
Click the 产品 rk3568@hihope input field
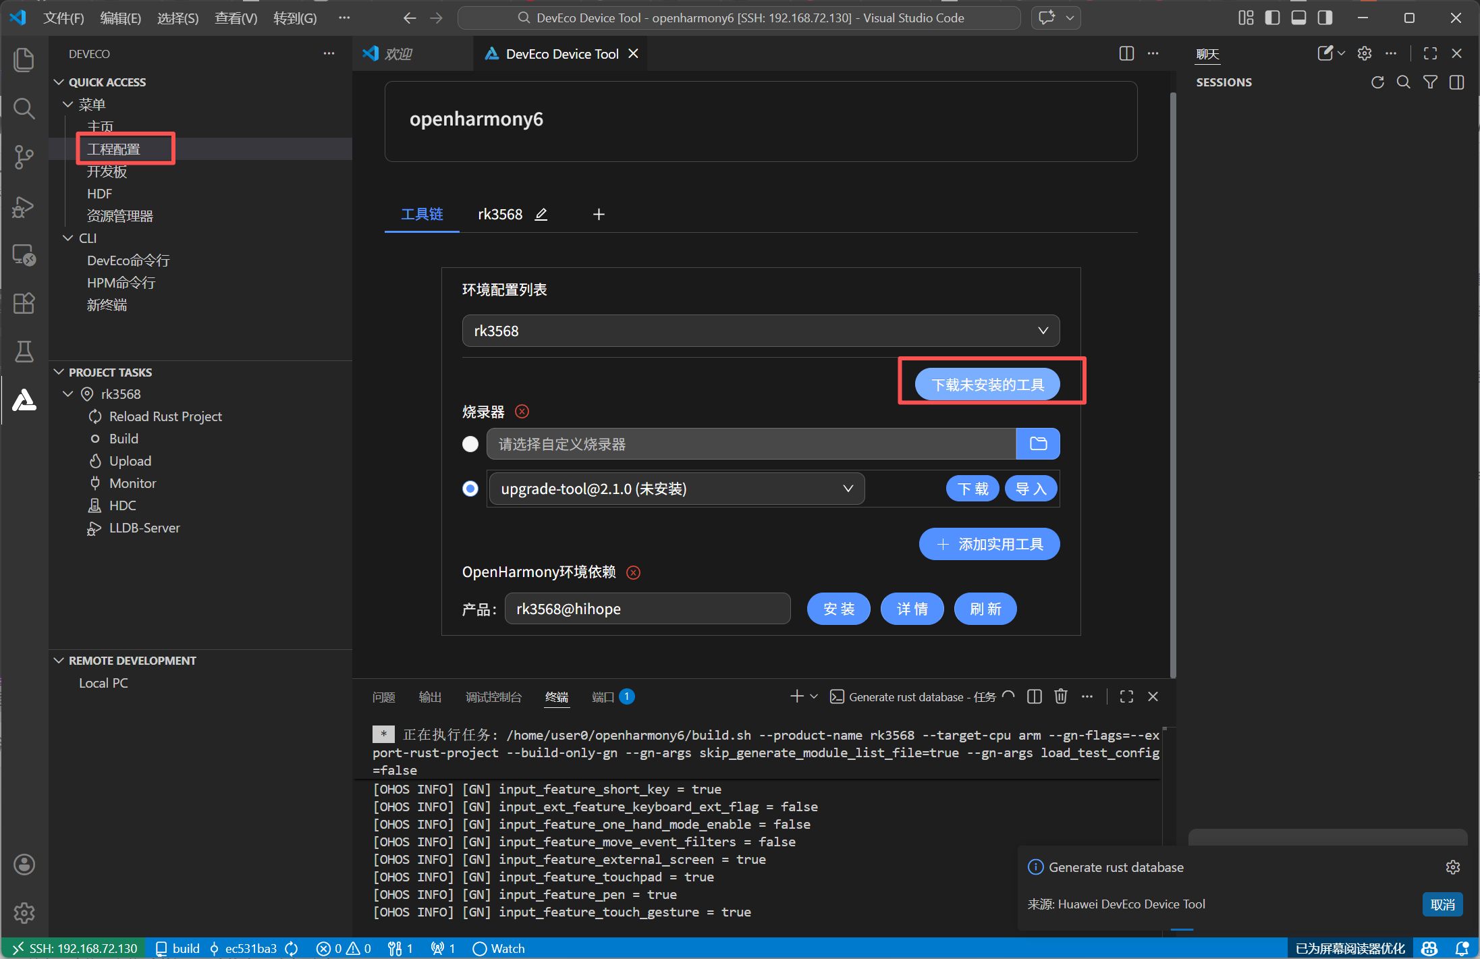647,609
